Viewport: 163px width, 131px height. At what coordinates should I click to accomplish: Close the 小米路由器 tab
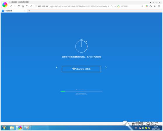click(25, 11)
